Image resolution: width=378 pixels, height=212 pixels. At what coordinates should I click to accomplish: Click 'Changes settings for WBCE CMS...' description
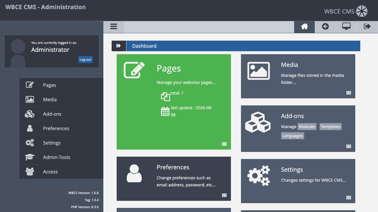pos(313,180)
